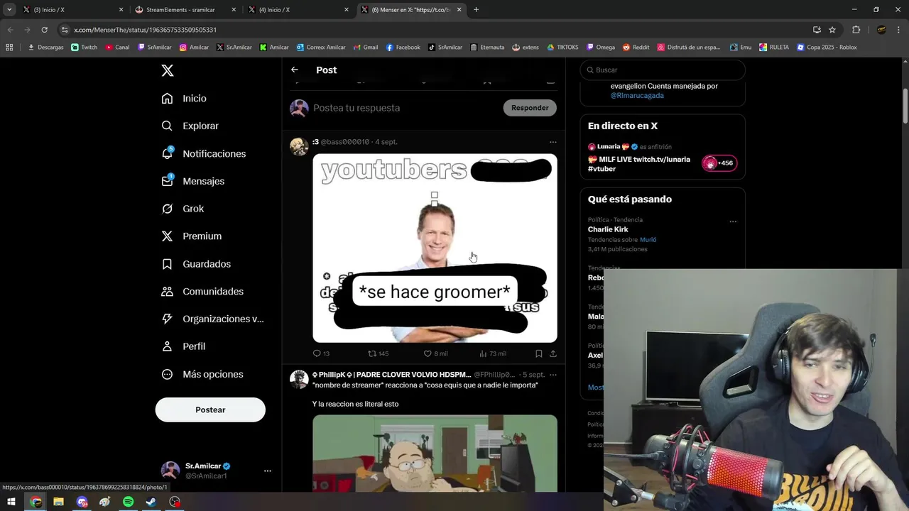The height and width of the screenshot is (511, 909).
Task: Open the Charlie Kirk trend
Action: point(608,229)
